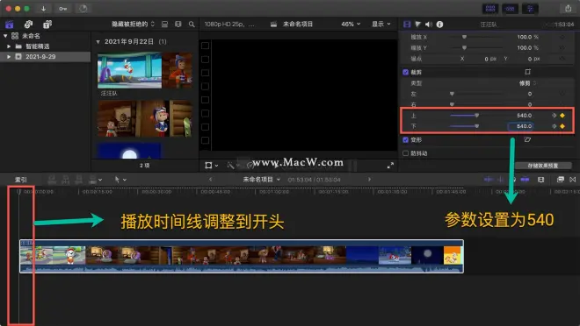Screen dimensions: 580x326
Task: Open the viewer zoom 46% dropdown
Action: [351, 24]
